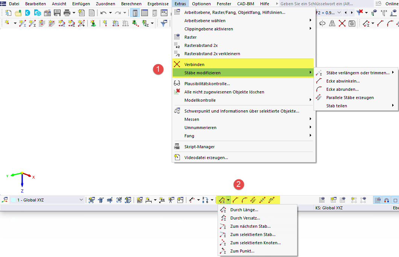399x257 pixels.
Task: Go to previous load case arrow
Action: point(346,13)
